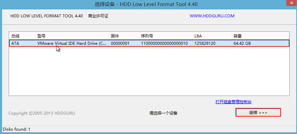297x134 pixels.
Task: Click serial number 11000000000000000010
Action: [x=164, y=43]
